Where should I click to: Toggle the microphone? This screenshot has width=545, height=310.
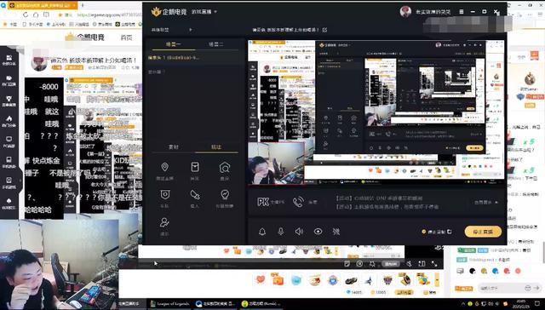coord(281,232)
